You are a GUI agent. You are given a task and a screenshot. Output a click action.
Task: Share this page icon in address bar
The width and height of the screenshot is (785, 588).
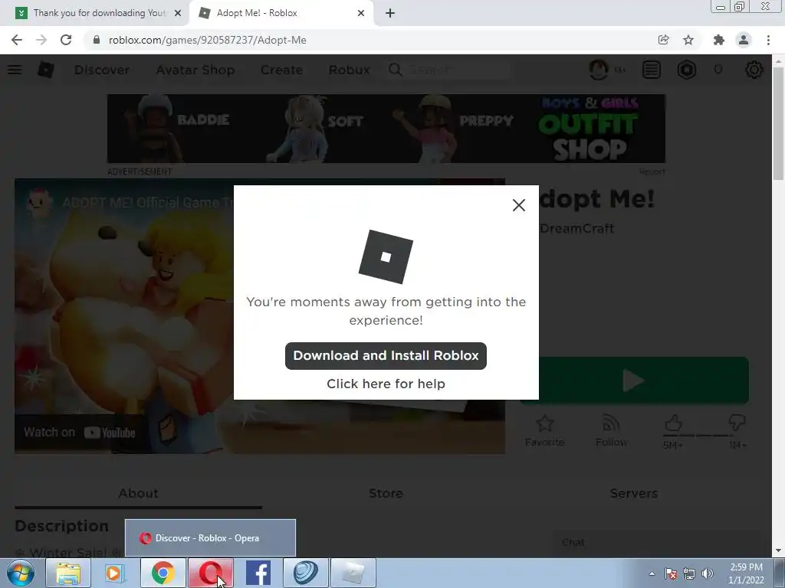(663, 40)
